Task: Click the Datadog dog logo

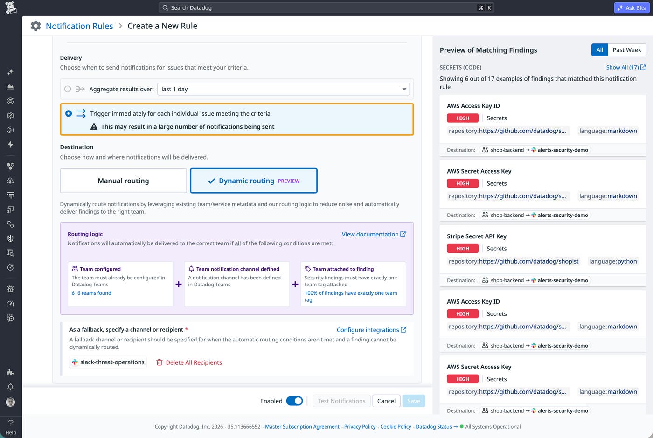Action: [11, 8]
